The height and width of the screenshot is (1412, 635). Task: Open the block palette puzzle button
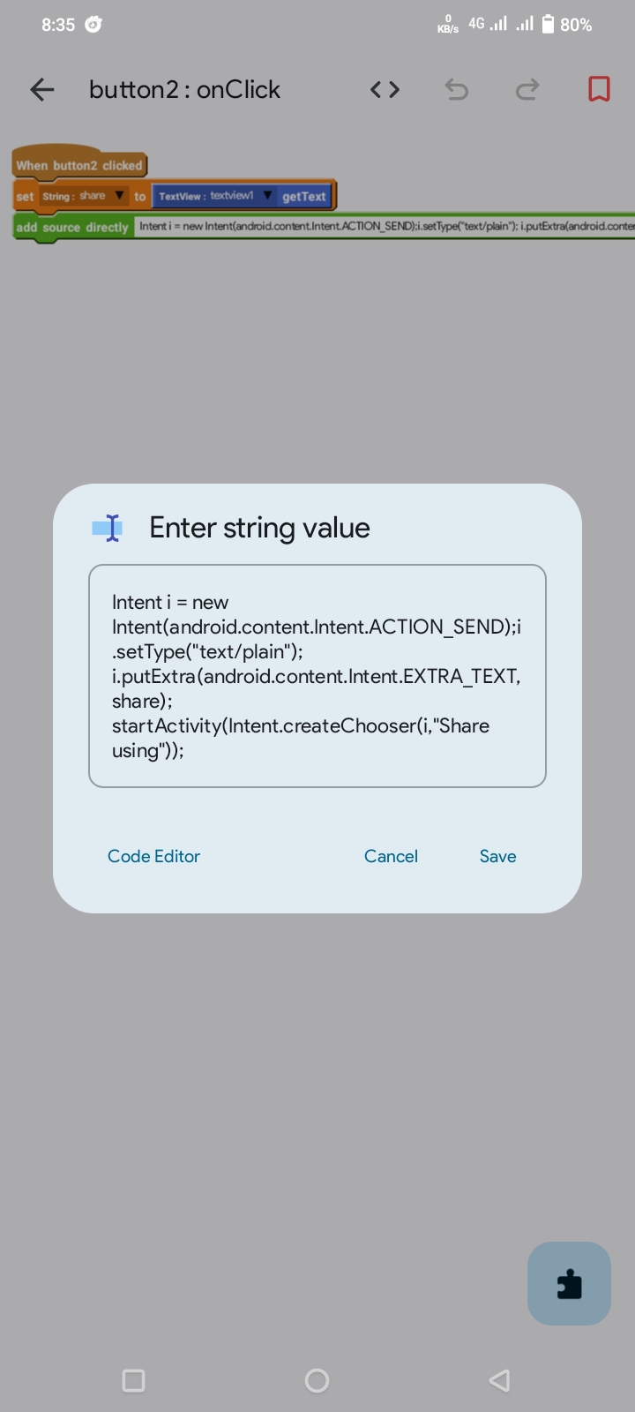coord(569,1283)
